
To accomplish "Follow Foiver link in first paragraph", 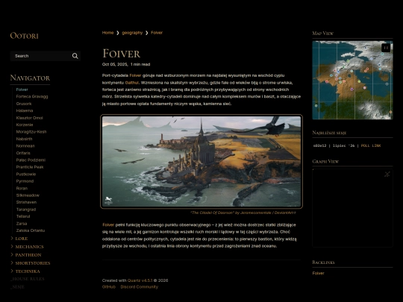I will coord(135,75).
